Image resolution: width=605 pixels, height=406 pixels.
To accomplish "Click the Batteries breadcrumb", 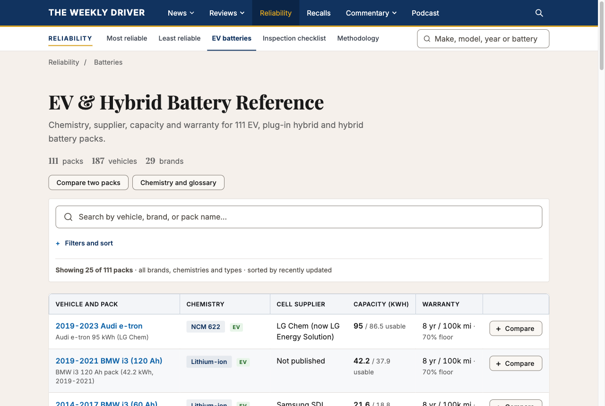I will coord(108,62).
